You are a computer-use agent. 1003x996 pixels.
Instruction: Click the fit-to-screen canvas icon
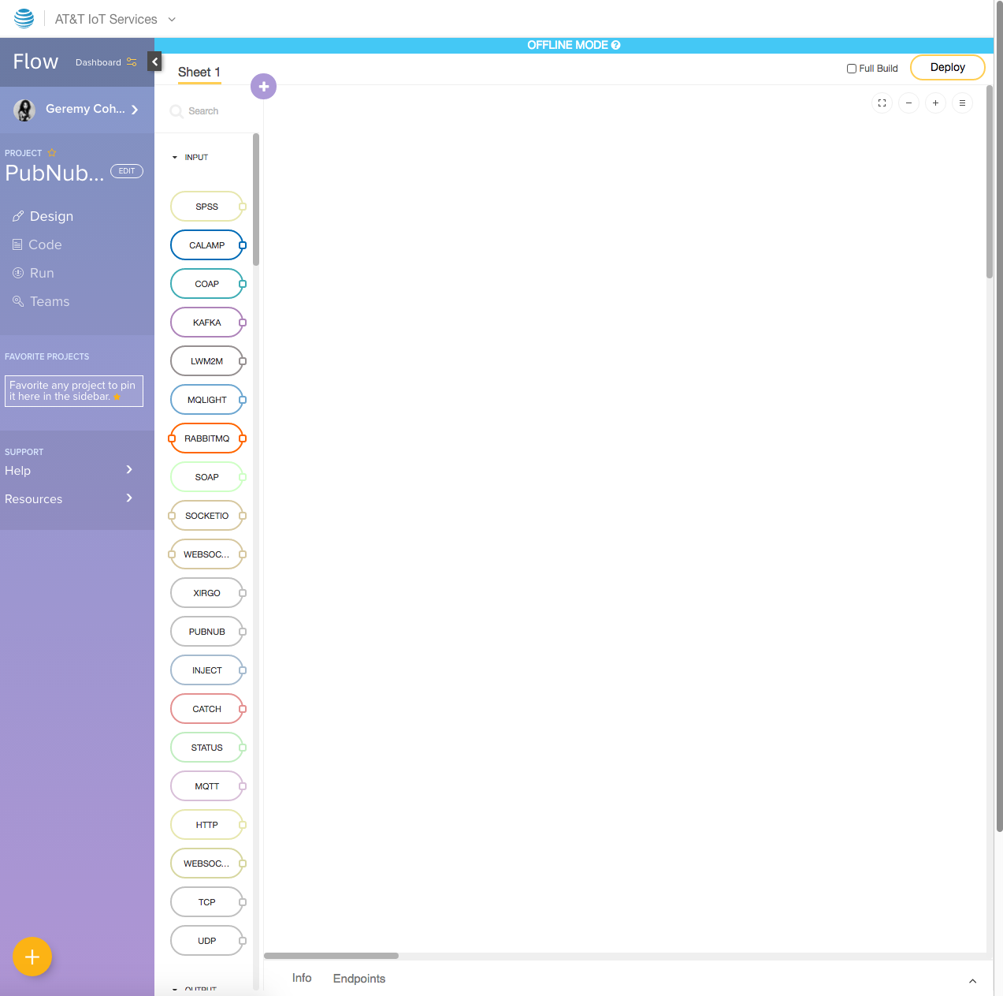click(x=882, y=103)
